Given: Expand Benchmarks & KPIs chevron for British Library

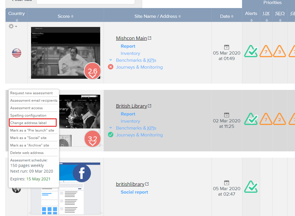Looking at the screenshot, I should point(111,128).
